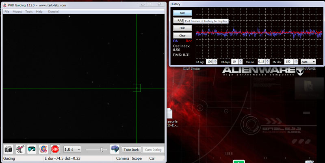
Task: Minimize the PHD Guiding window
Action: click(x=143, y=4)
